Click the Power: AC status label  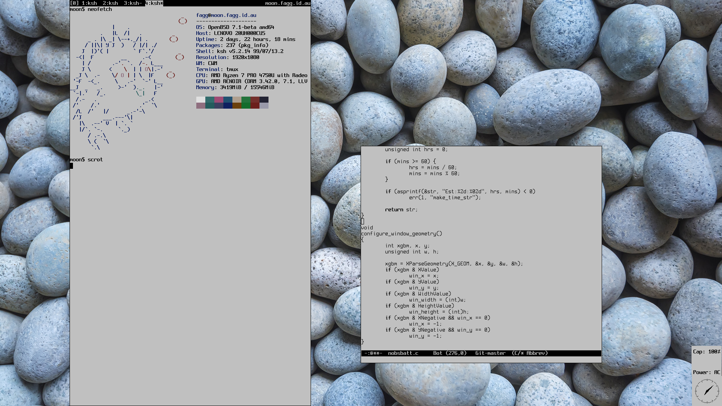[707, 372]
